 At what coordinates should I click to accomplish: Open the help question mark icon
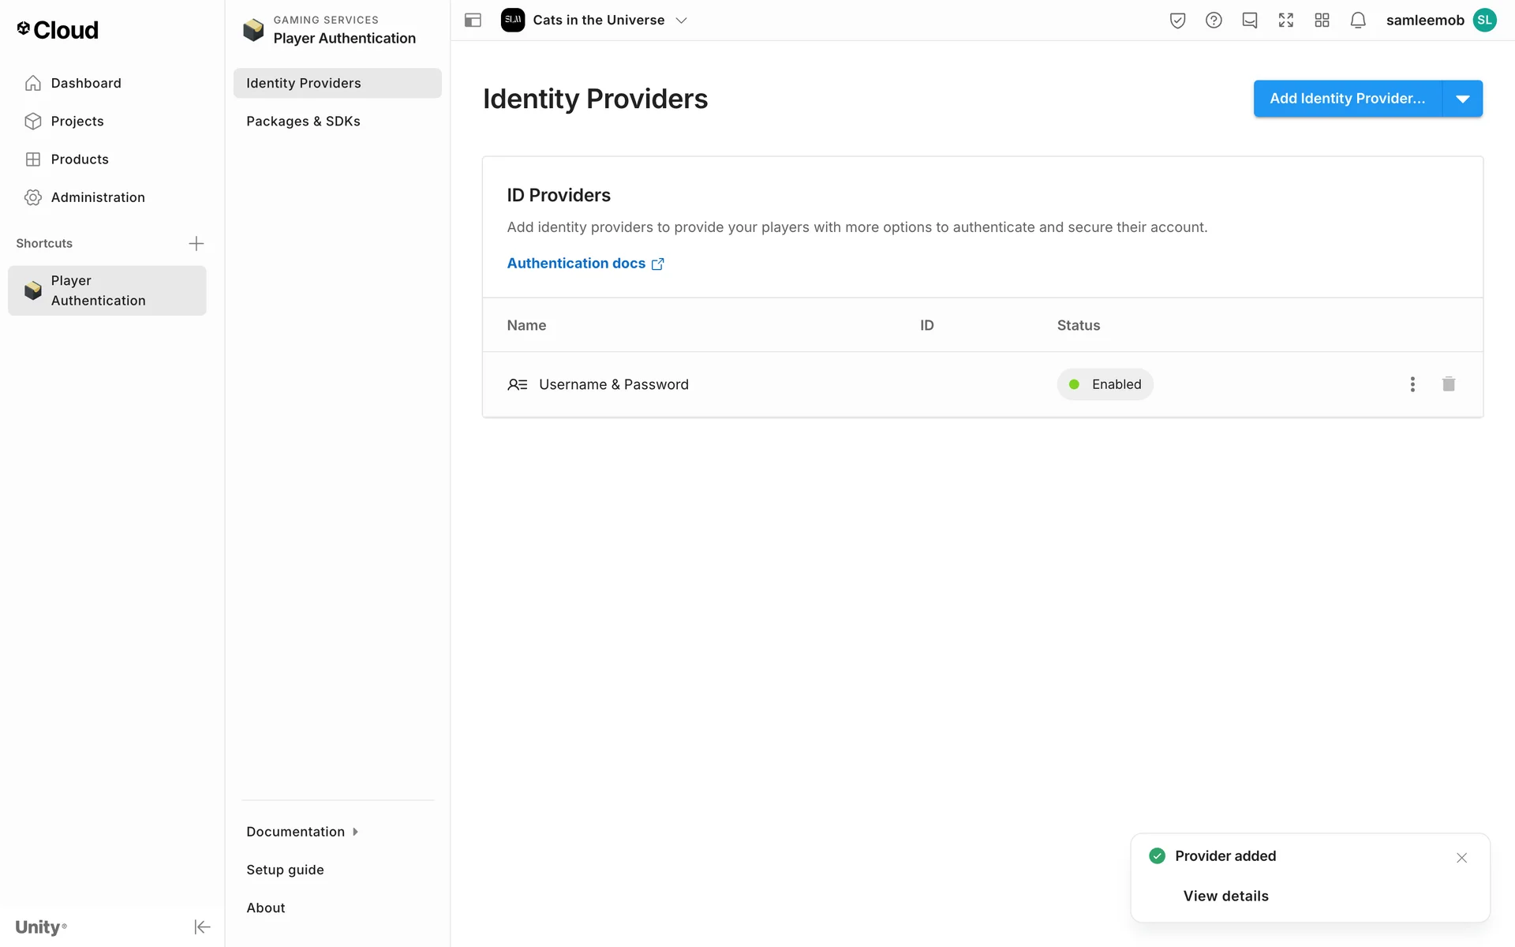pyautogui.click(x=1214, y=21)
